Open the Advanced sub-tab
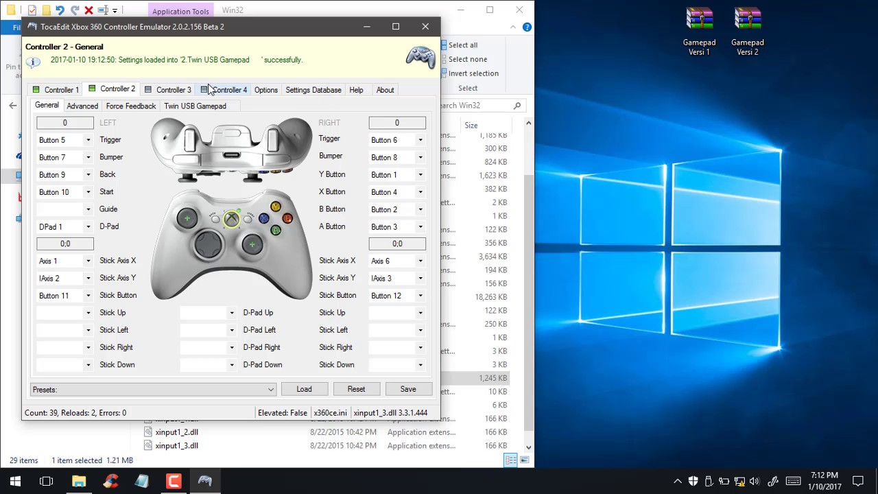The width and height of the screenshot is (878, 494). coord(82,106)
